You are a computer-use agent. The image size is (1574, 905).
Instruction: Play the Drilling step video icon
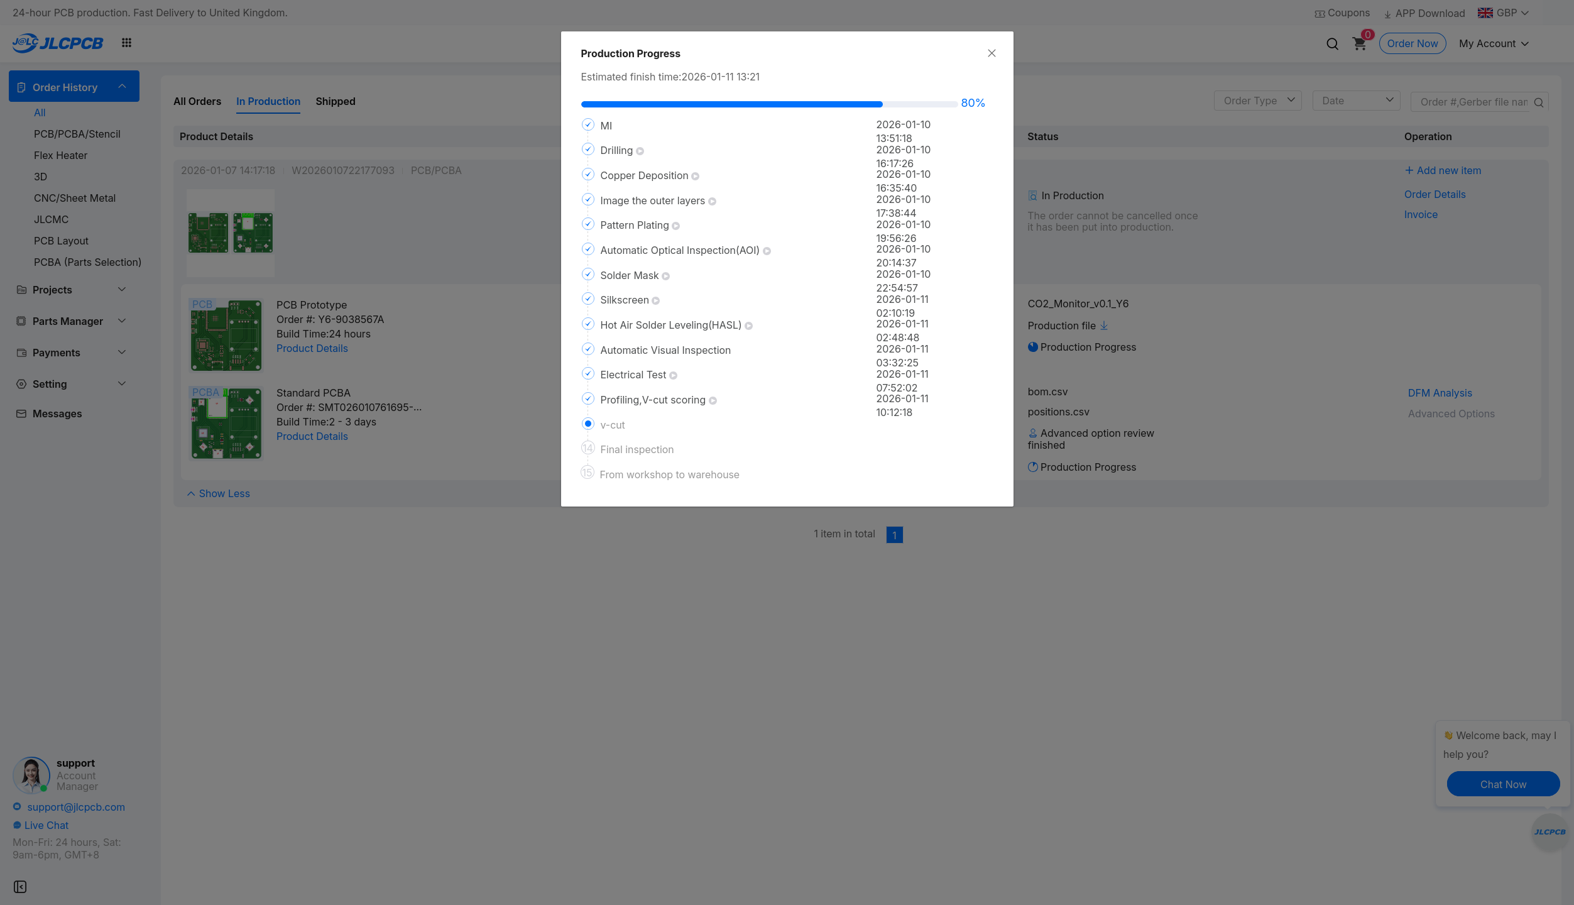pyautogui.click(x=640, y=151)
